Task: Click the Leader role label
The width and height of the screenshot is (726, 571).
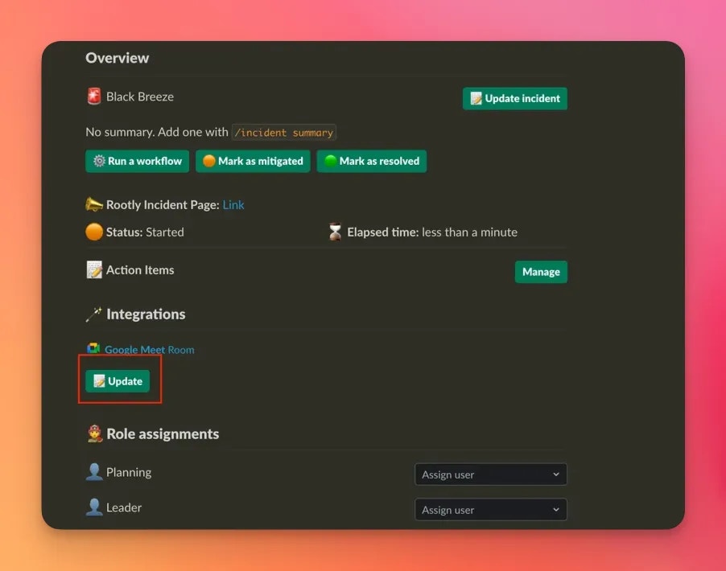Action: 124,507
